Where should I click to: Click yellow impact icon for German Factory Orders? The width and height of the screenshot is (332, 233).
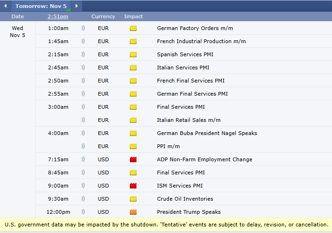tap(133, 28)
